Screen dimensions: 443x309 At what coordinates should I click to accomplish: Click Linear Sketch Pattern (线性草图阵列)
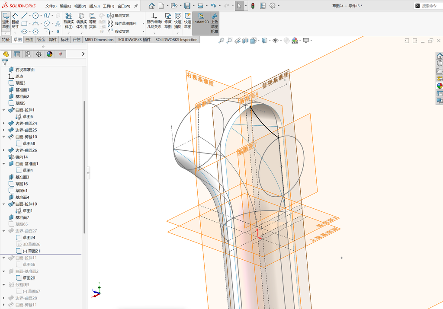click(122, 23)
